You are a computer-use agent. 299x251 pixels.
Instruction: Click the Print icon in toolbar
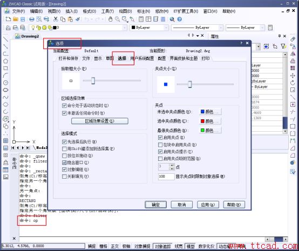tap(31, 19)
